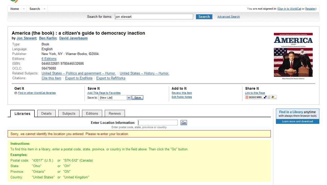Switch to the Subjects tab
The height and width of the screenshot is (185, 327).
[x=69, y=113]
